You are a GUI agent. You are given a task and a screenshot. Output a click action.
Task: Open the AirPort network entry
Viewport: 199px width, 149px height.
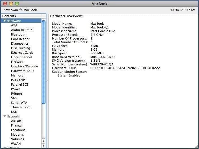(x=16, y=121)
